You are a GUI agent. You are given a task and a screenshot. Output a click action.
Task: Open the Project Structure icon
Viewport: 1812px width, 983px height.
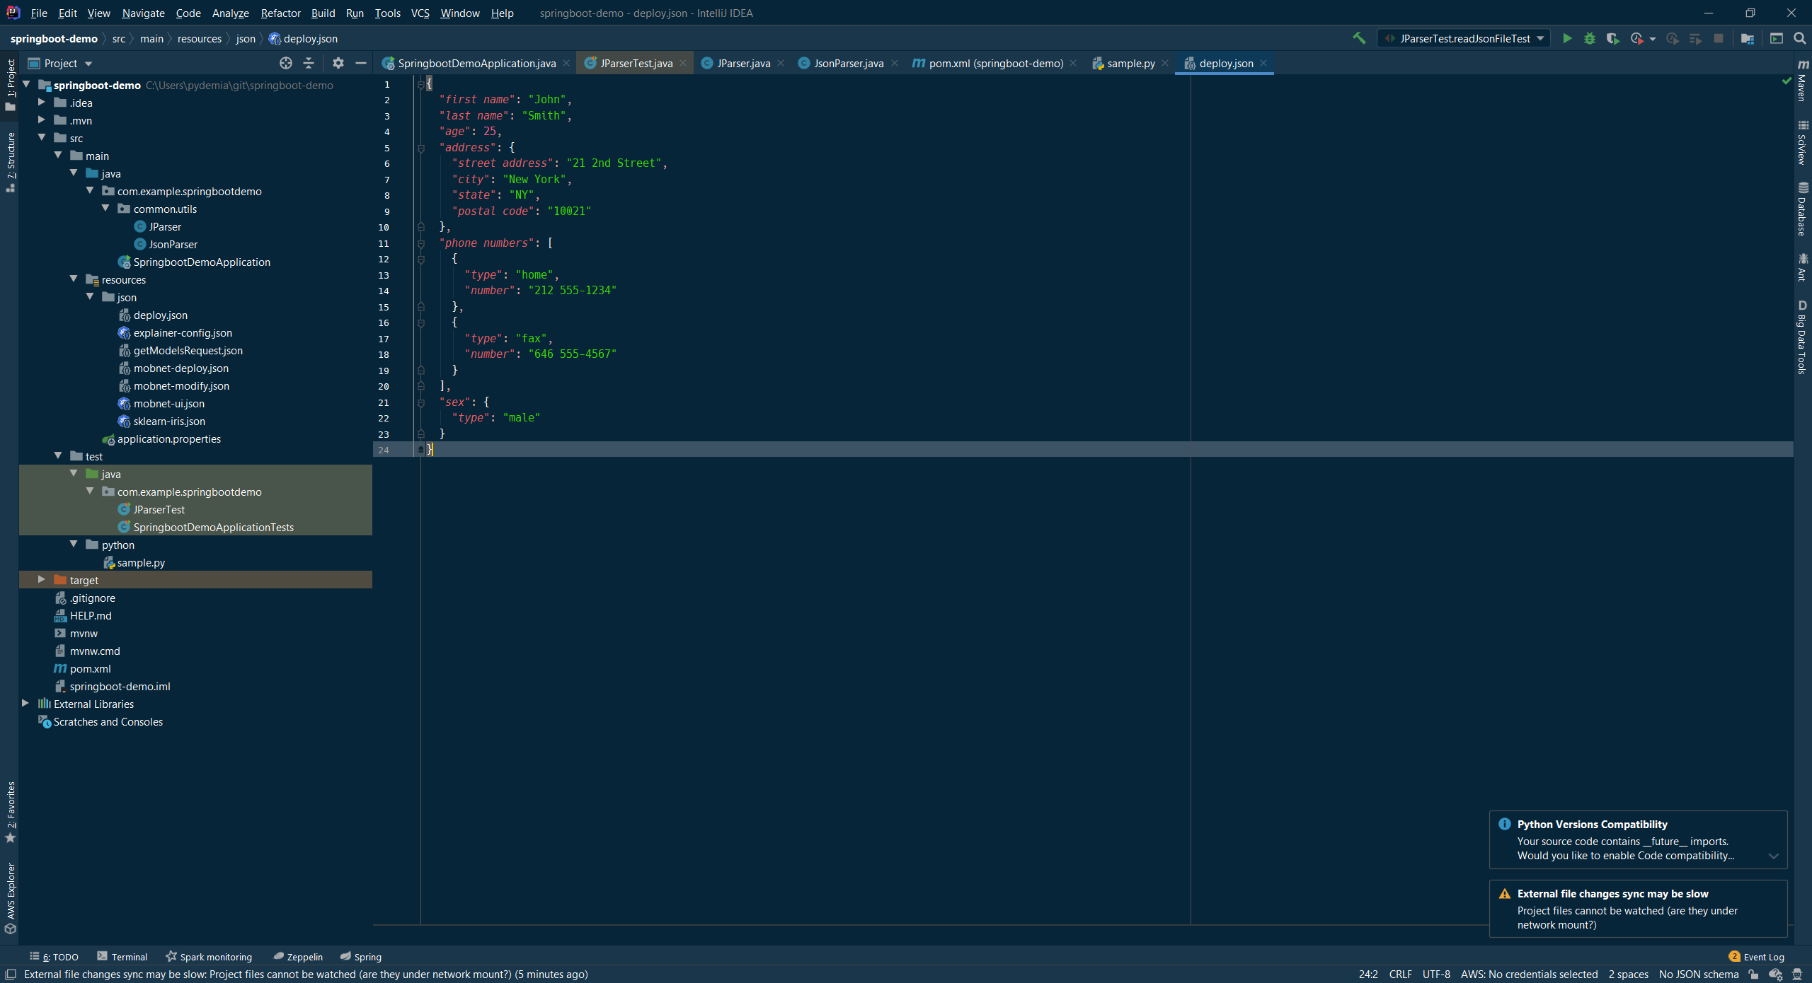[1748, 39]
